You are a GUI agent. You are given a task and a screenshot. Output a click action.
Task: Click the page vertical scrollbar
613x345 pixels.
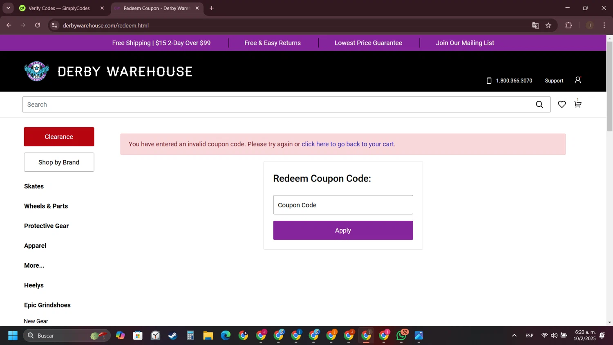pyautogui.click(x=609, y=87)
